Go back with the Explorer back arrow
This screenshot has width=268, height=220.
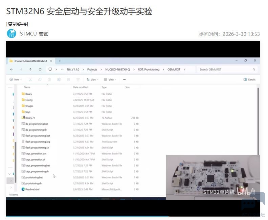(x=12, y=69)
